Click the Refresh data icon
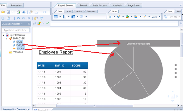Image resolution: width=184 pixels, height=111 pixels. pyautogui.click(x=41, y=18)
